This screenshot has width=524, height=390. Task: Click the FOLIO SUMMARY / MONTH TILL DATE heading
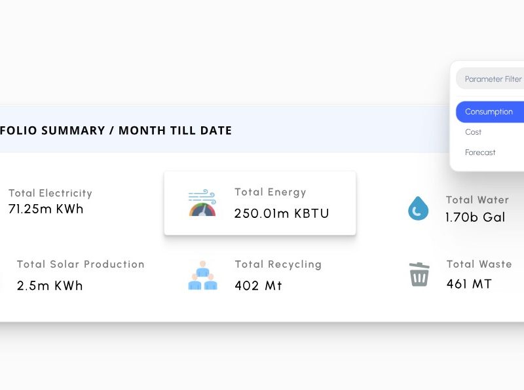tap(116, 130)
